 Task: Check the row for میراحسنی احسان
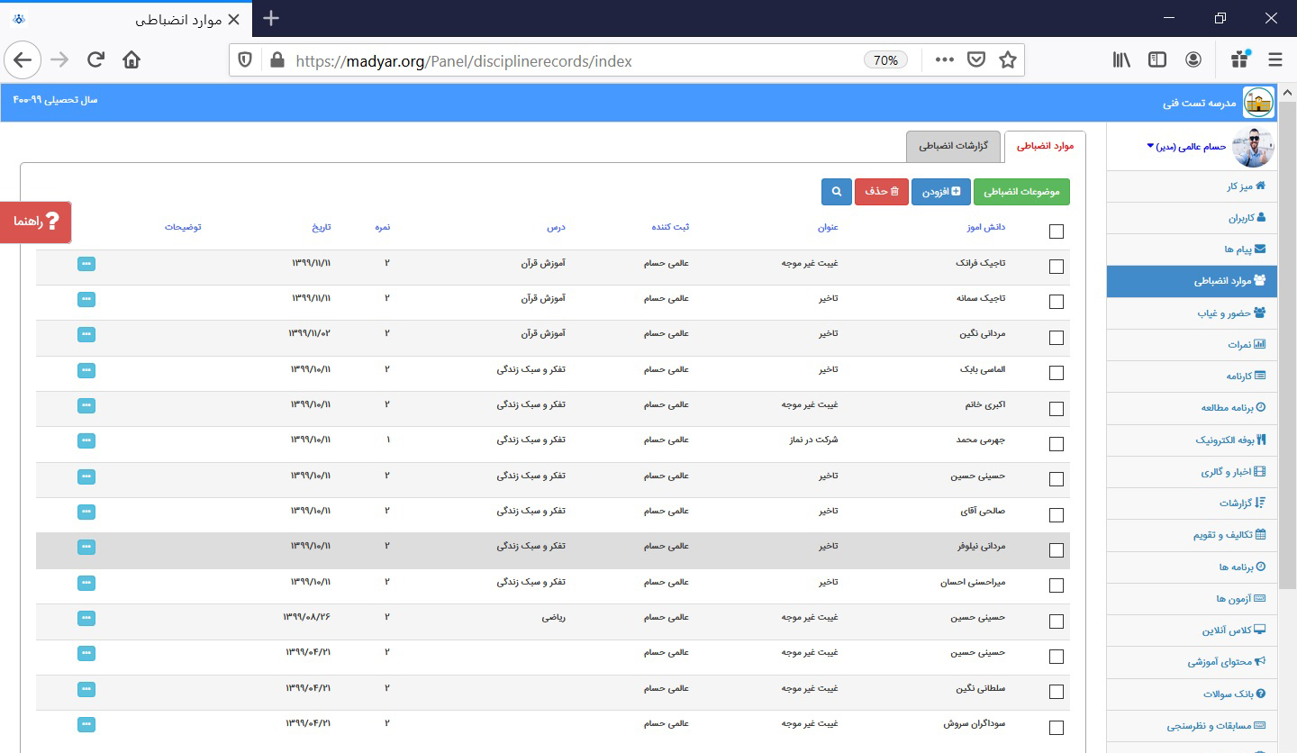tap(1057, 585)
